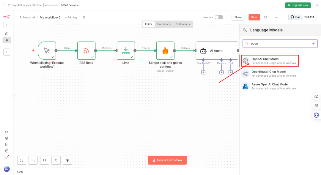This screenshot has height=175, width=321.
Task: Switch to the Editor tab
Action: pos(149,24)
